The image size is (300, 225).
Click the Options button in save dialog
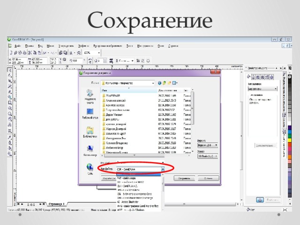point(109,178)
